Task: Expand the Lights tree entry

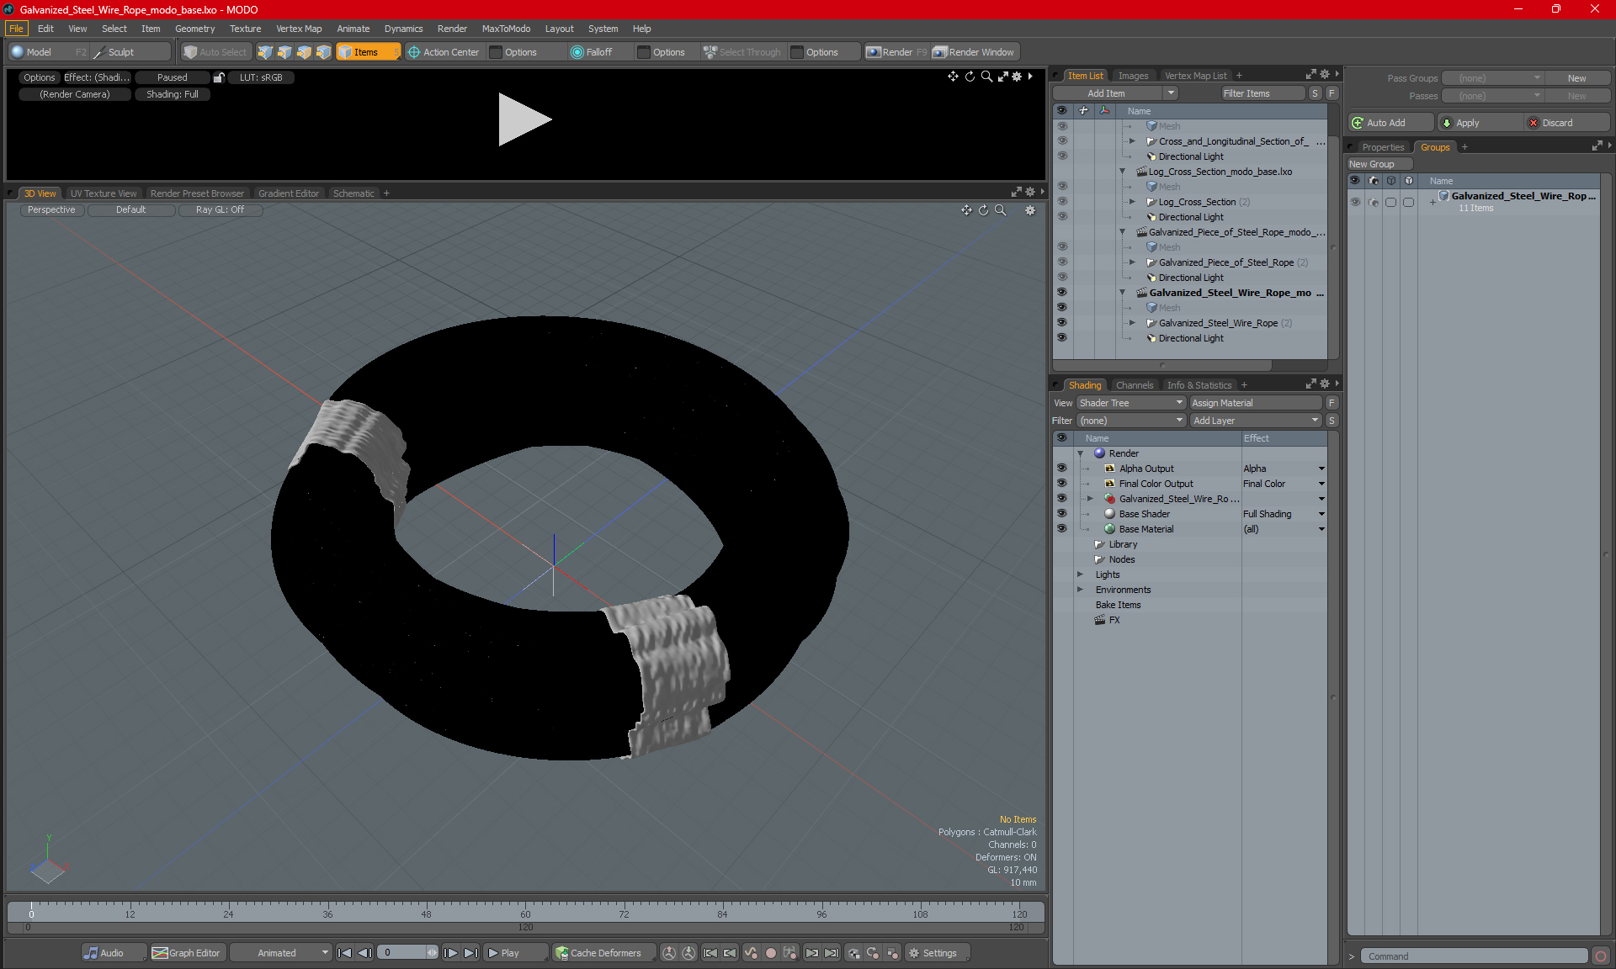Action: [1081, 575]
